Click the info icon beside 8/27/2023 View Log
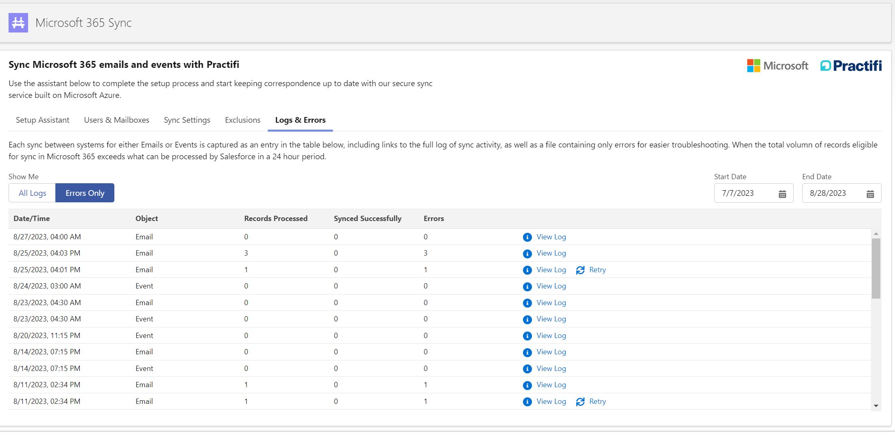Viewport: 895px width, 438px height. tap(527, 237)
